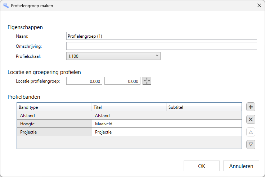Confirm the dialog with OK
The image size is (265, 177).
click(x=202, y=166)
